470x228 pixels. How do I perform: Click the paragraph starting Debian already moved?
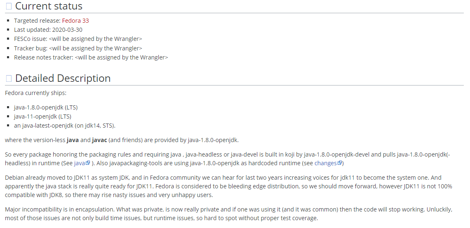[228, 186]
